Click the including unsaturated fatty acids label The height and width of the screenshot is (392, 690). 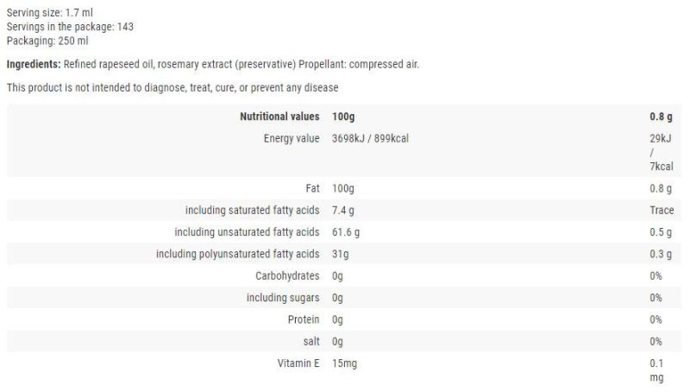pyautogui.click(x=247, y=232)
